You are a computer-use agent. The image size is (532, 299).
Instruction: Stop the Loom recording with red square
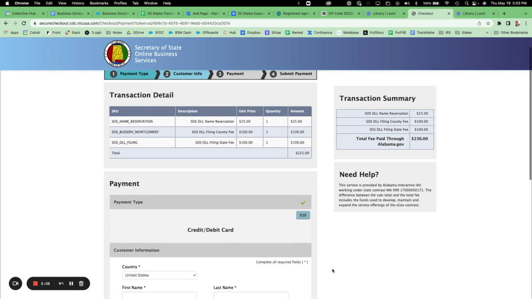coord(36,284)
